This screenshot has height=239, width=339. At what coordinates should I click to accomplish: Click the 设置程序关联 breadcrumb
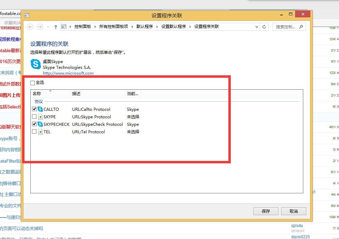coord(207,27)
